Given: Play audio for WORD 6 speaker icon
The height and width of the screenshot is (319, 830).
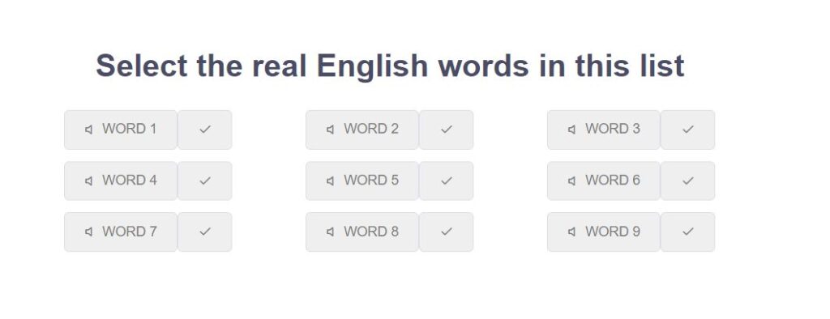Looking at the screenshot, I should [x=571, y=181].
